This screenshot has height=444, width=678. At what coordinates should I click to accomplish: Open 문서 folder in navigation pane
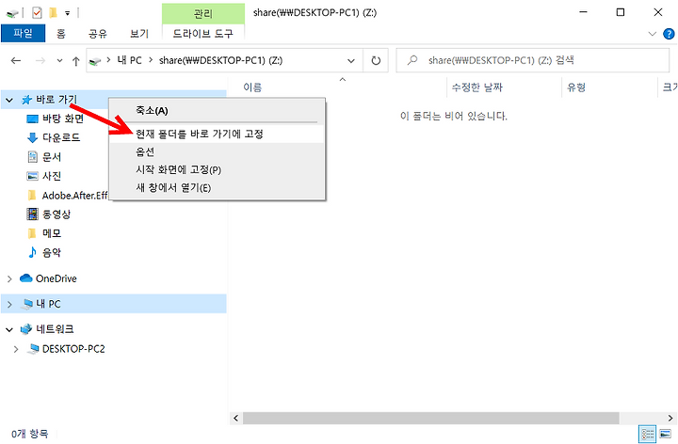52,157
